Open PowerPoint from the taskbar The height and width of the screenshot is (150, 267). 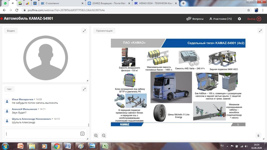point(21,146)
